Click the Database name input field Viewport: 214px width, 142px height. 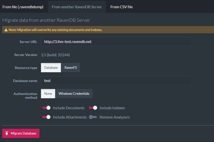pyautogui.click(x=116, y=81)
